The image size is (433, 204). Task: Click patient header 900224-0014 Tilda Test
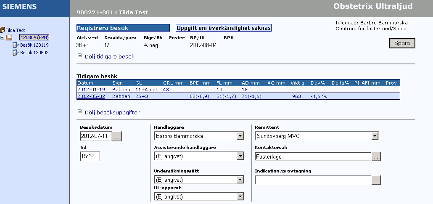pyautogui.click(x=112, y=13)
